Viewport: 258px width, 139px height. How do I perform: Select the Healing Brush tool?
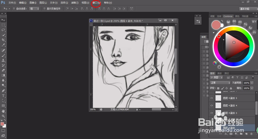pyautogui.click(x=3, y=50)
